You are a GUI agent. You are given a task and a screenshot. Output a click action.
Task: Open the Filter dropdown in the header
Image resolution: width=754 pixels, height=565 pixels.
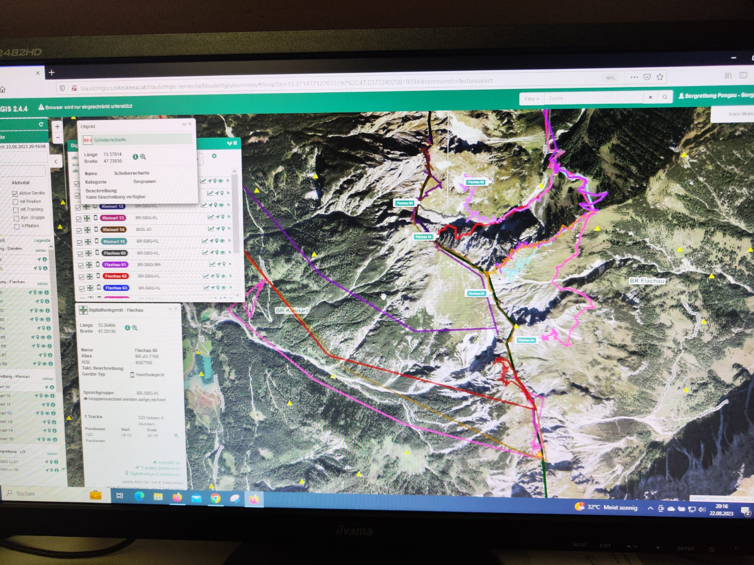532,99
